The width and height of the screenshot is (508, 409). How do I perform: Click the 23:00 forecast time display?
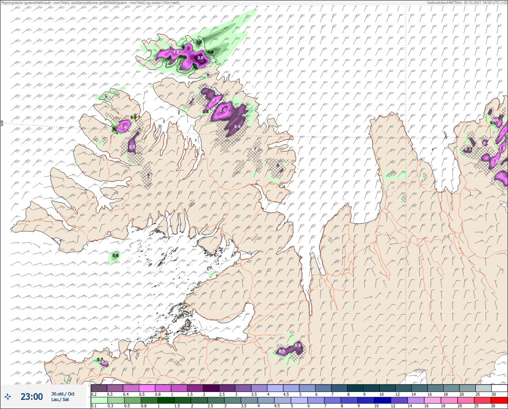(32, 396)
